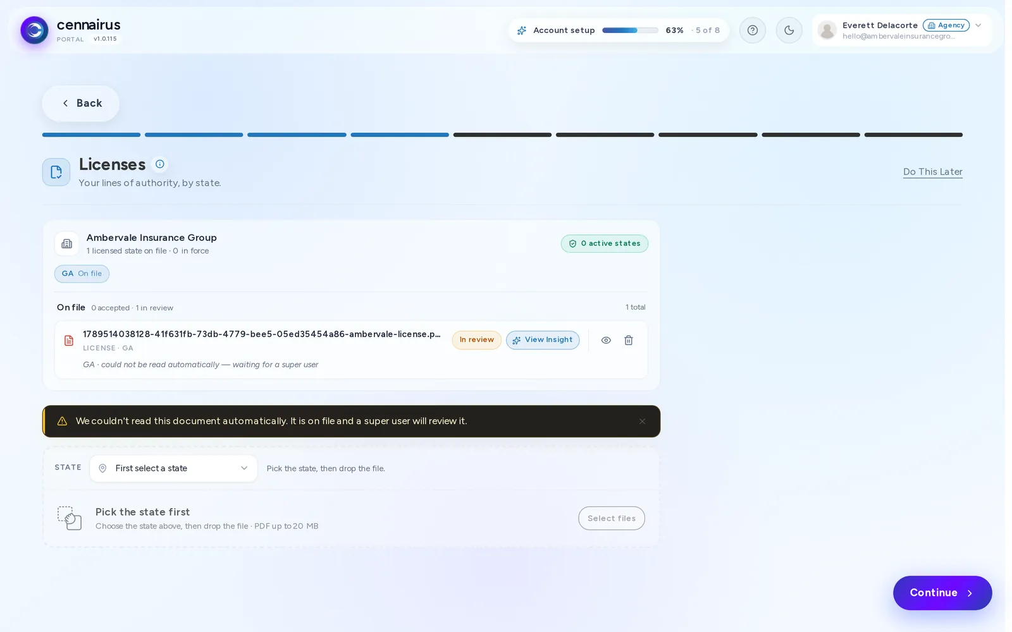The width and height of the screenshot is (1012, 632).
Task: Click the '1 total' count
Action: click(x=636, y=307)
